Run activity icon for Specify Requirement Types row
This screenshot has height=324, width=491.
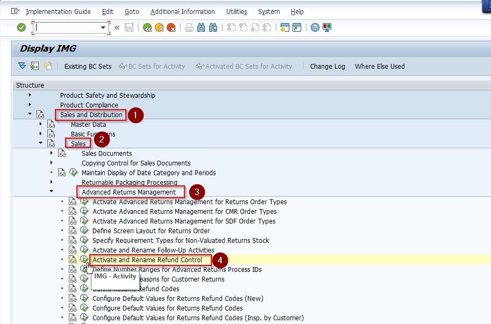tap(84, 240)
